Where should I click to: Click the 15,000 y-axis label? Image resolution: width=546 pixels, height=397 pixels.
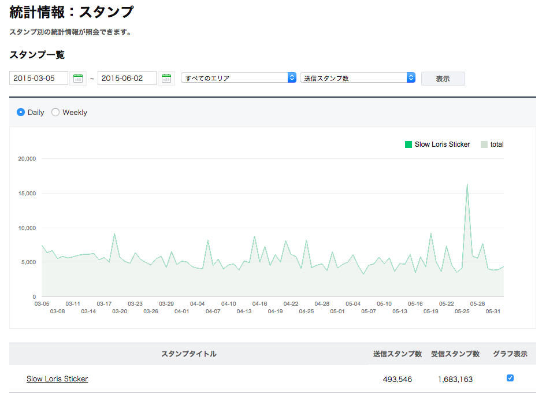tap(27, 193)
